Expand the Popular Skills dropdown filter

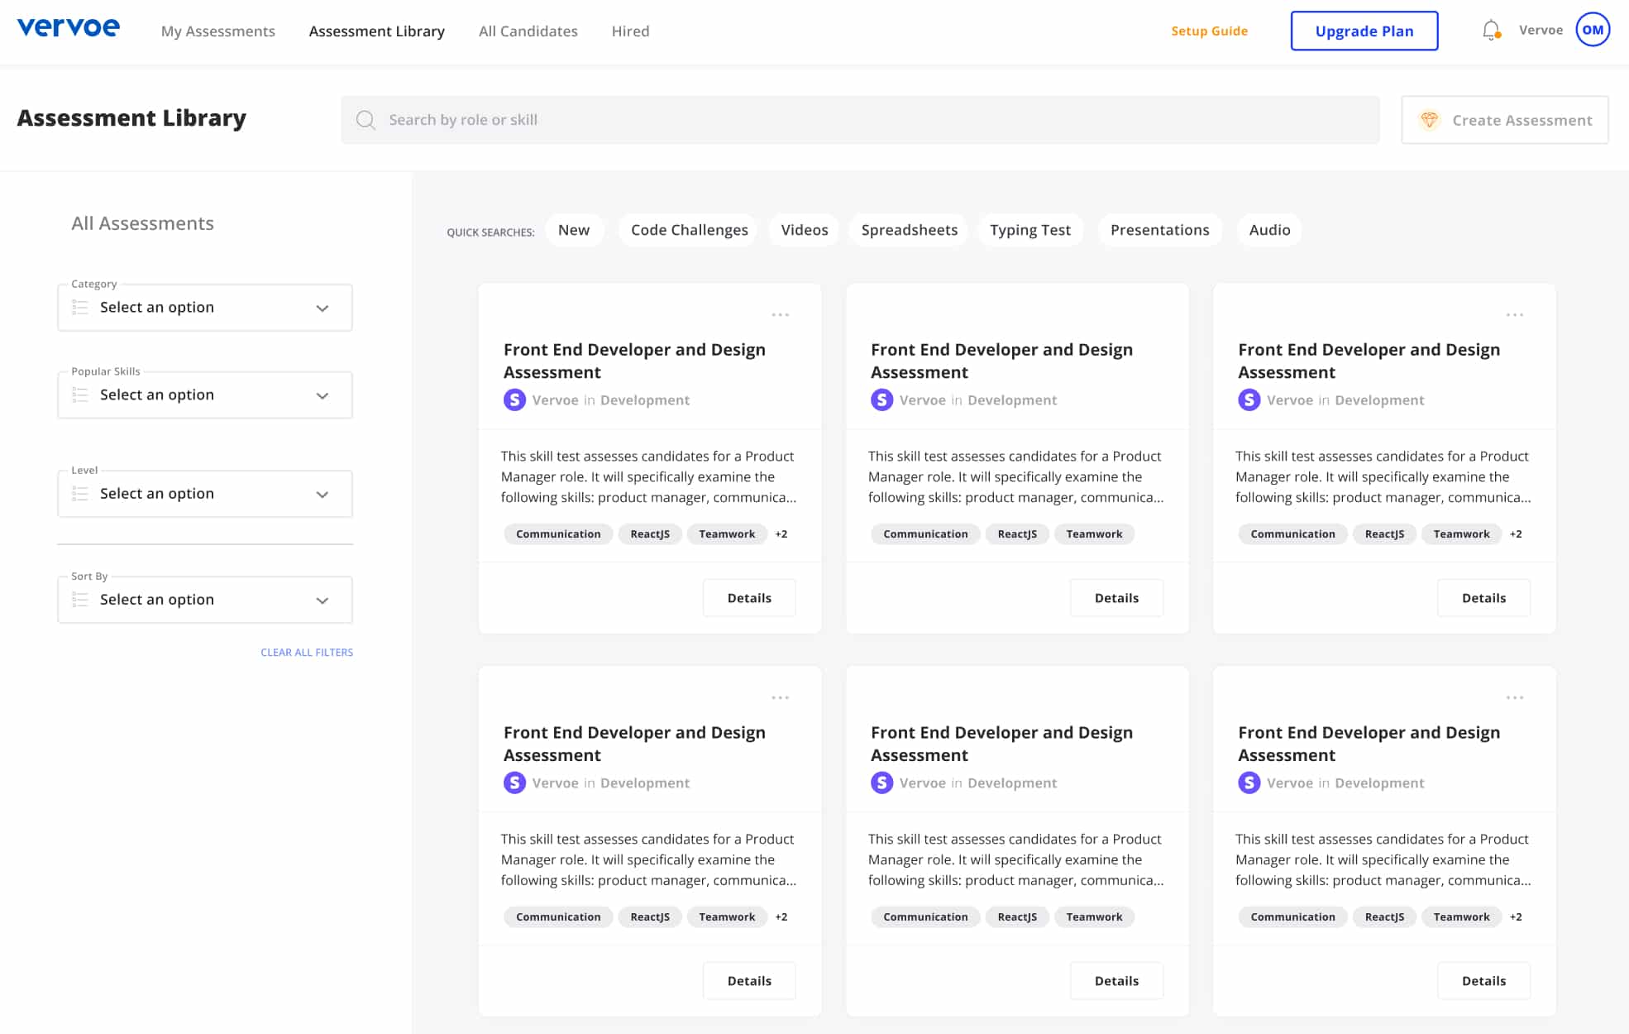pyautogui.click(x=205, y=394)
